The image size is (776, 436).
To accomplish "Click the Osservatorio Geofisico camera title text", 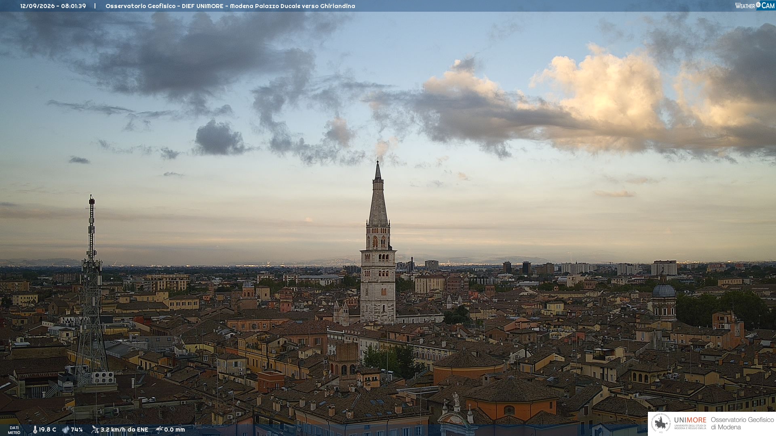I will click(x=230, y=6).
